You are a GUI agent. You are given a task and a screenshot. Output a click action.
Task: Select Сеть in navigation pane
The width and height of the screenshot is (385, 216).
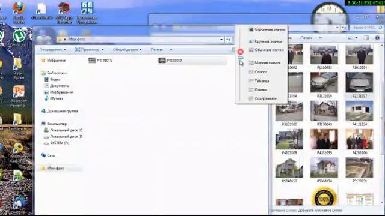coord(48,155)
